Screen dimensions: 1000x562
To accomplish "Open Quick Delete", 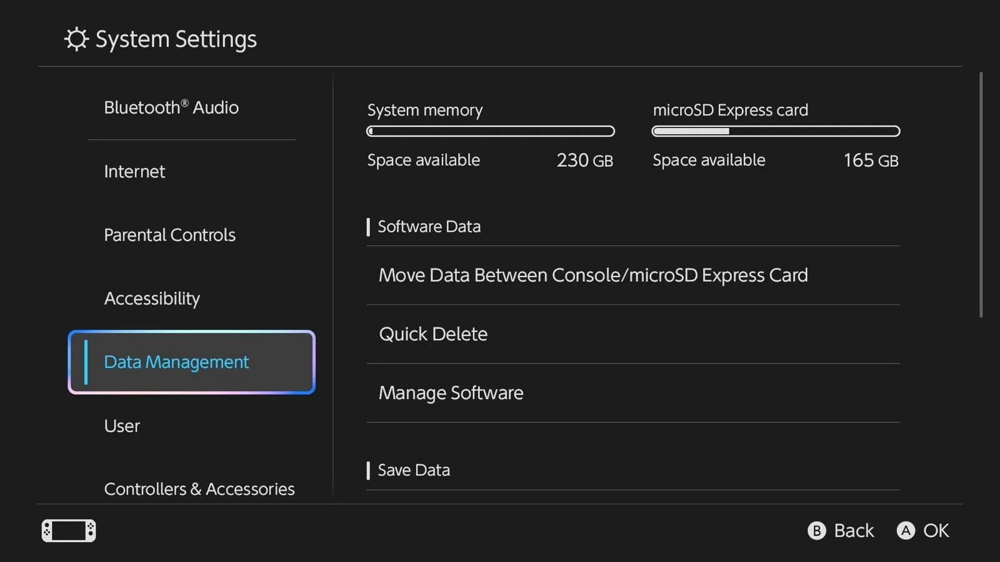I will click(x=432, y=333).
